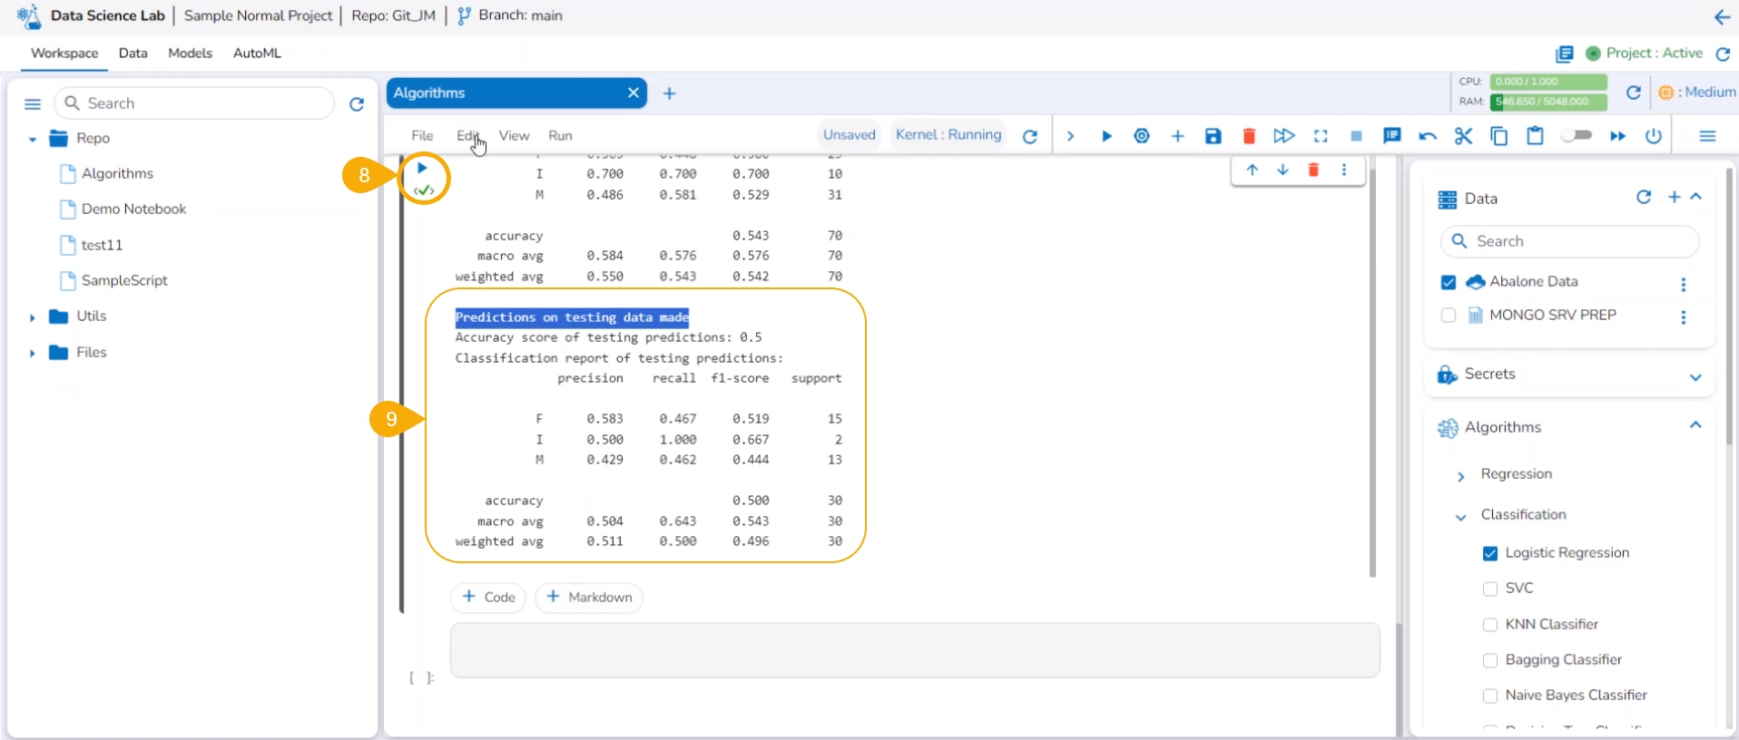The width and height of the screenshot is (1739, 740).
Task: Expand the Utils folder in the tree
Action: click(33, 317)
